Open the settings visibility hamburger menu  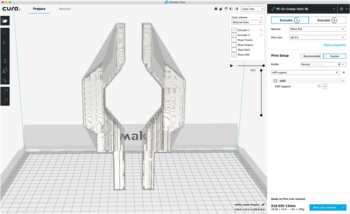pos(344,72)
